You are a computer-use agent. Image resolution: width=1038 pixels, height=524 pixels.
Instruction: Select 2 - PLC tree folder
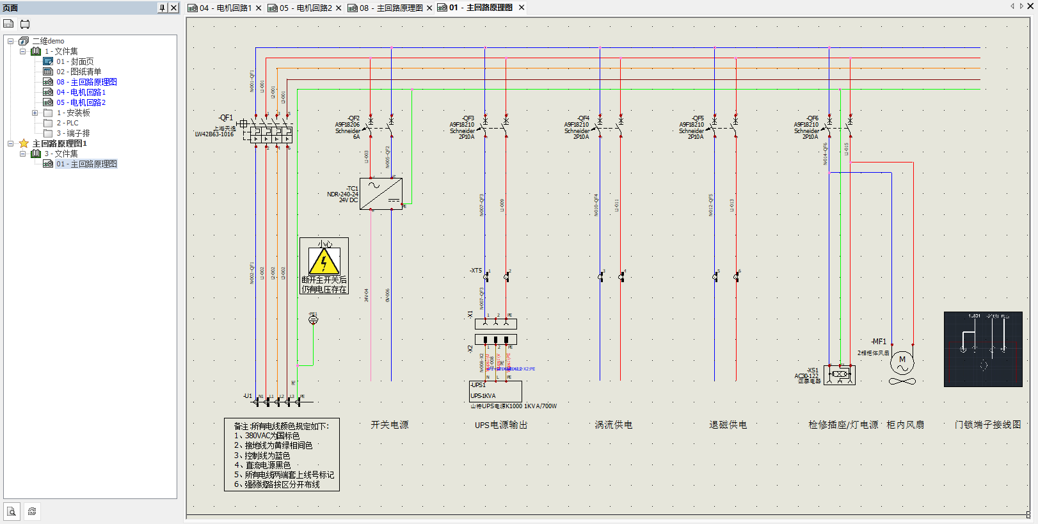tap(67, 123)
